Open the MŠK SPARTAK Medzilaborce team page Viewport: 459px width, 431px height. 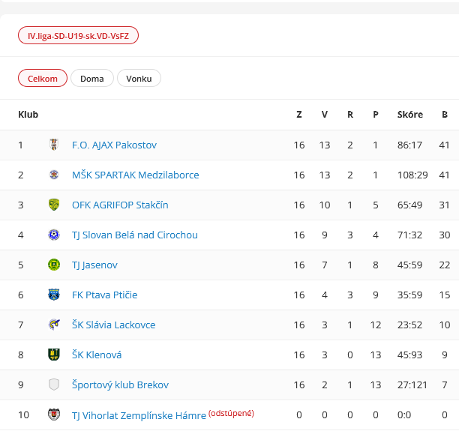tap(135, 175)
